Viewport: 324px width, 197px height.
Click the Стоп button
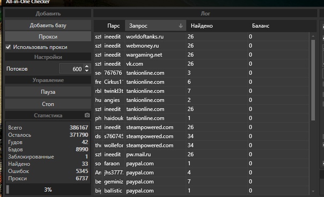48,104
